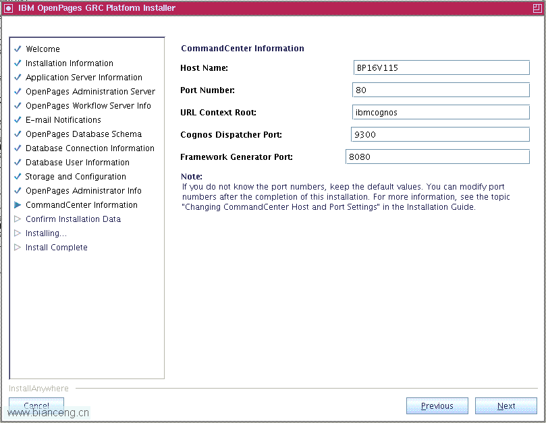Viewport: 546px width, 423px height.
Task: Click the hollow arrow beside Installing...
Action: click(18, 233)
